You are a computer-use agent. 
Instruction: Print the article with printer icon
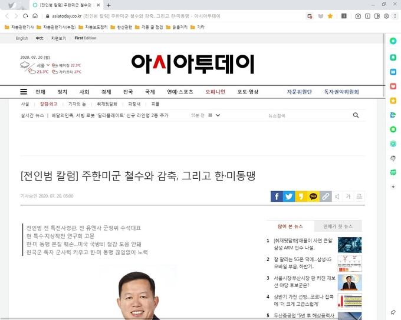359,196
